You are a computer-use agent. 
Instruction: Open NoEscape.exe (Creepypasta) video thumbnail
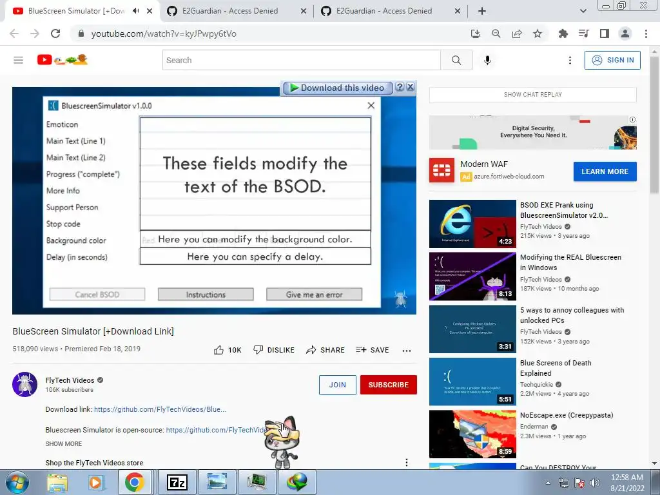point(472,434)
